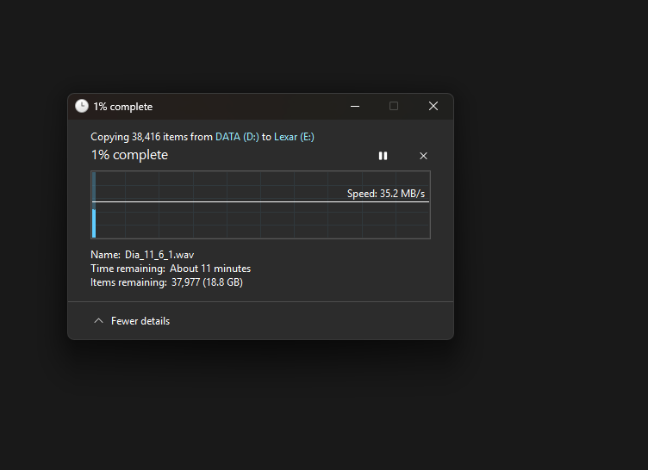Click the 1% complete title bar text
Image resolution: width=648 pixels, height=470 pixels.
tap(122, 107)
